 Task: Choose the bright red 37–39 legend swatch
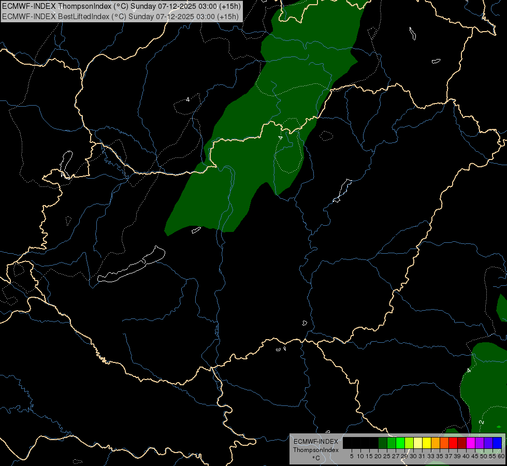tap(453, 443)
